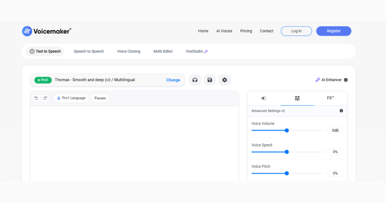Click the Register button

(x=334, y=31)
